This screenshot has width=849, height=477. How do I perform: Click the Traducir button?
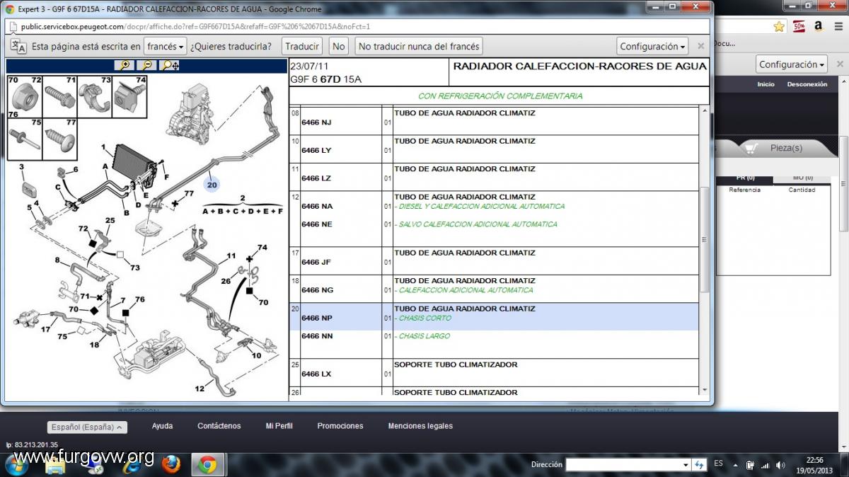point(302,47)
